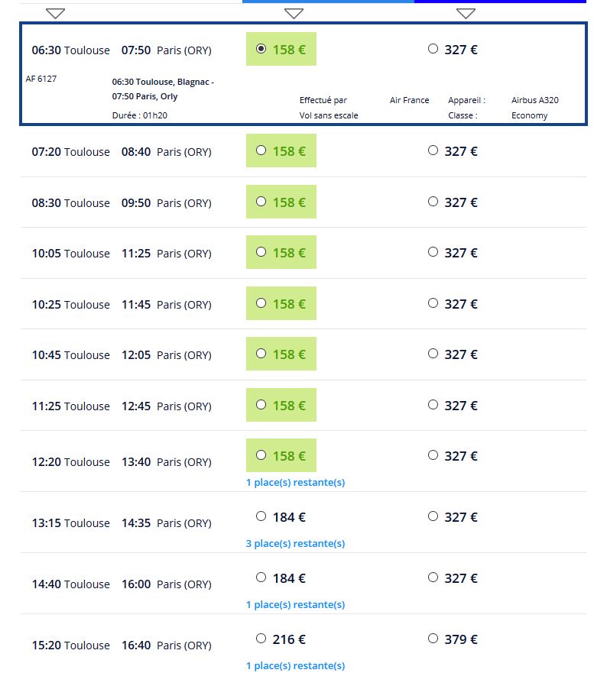Select the 379 € fare on the 15:20 flight
594x673 pixels.
(433, 639)
